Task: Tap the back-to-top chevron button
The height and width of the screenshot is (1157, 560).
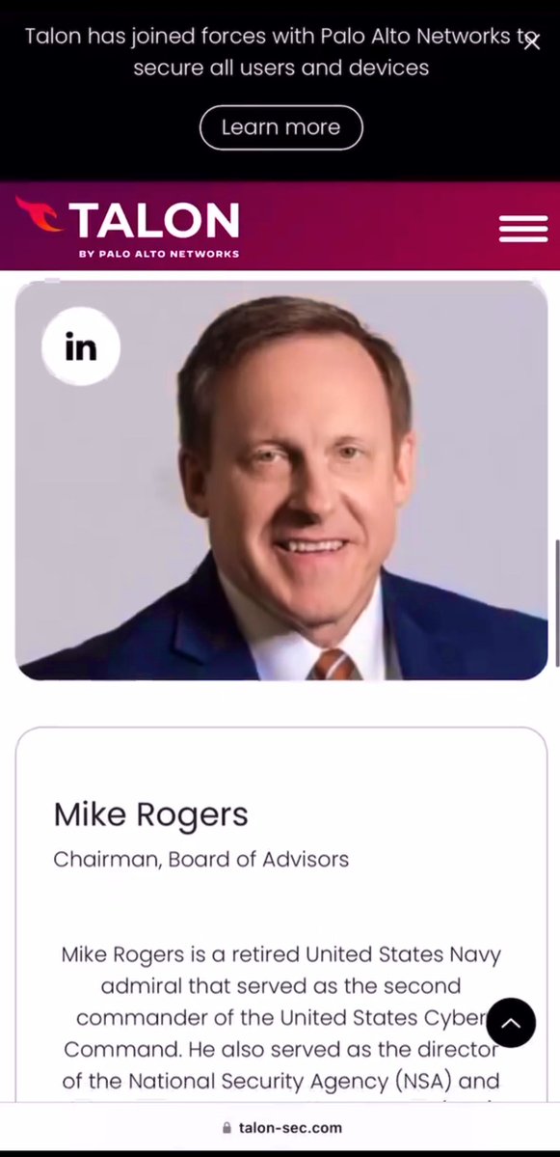Action: 511,1023
